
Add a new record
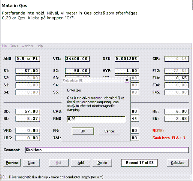coord(81,163)
